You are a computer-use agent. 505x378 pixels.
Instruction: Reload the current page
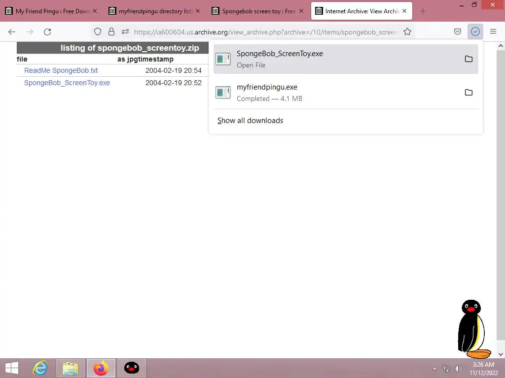coord(47,32)
